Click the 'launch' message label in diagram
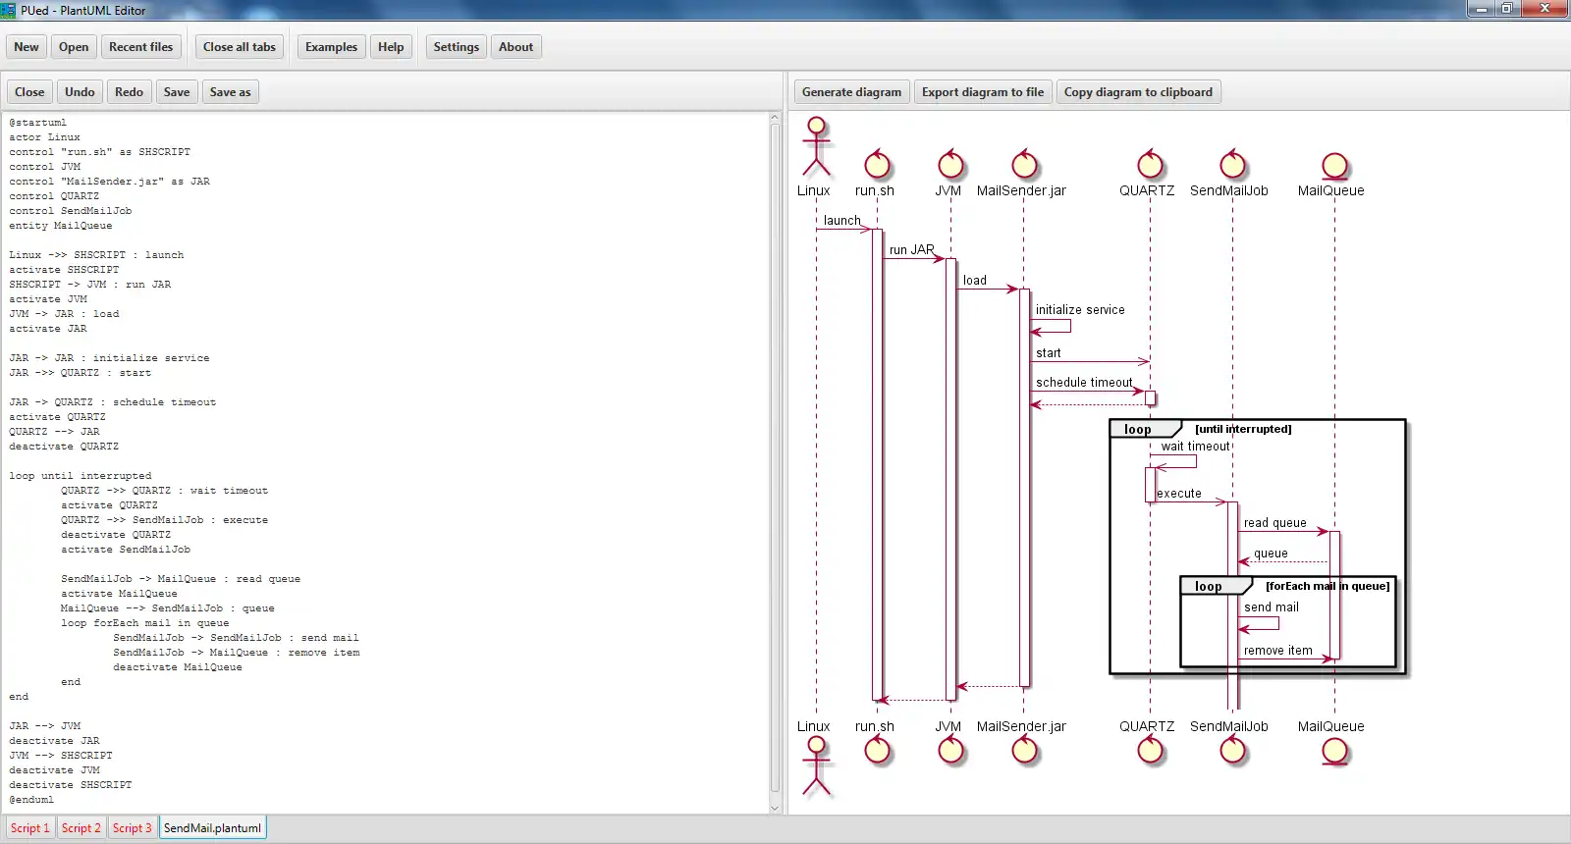This screenshot has width=1571, height=844. coord(841,221)
